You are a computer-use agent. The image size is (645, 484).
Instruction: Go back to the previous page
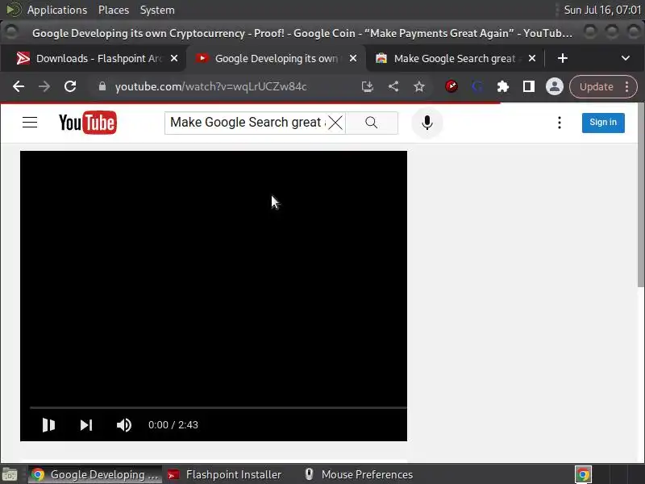(19, 86)
